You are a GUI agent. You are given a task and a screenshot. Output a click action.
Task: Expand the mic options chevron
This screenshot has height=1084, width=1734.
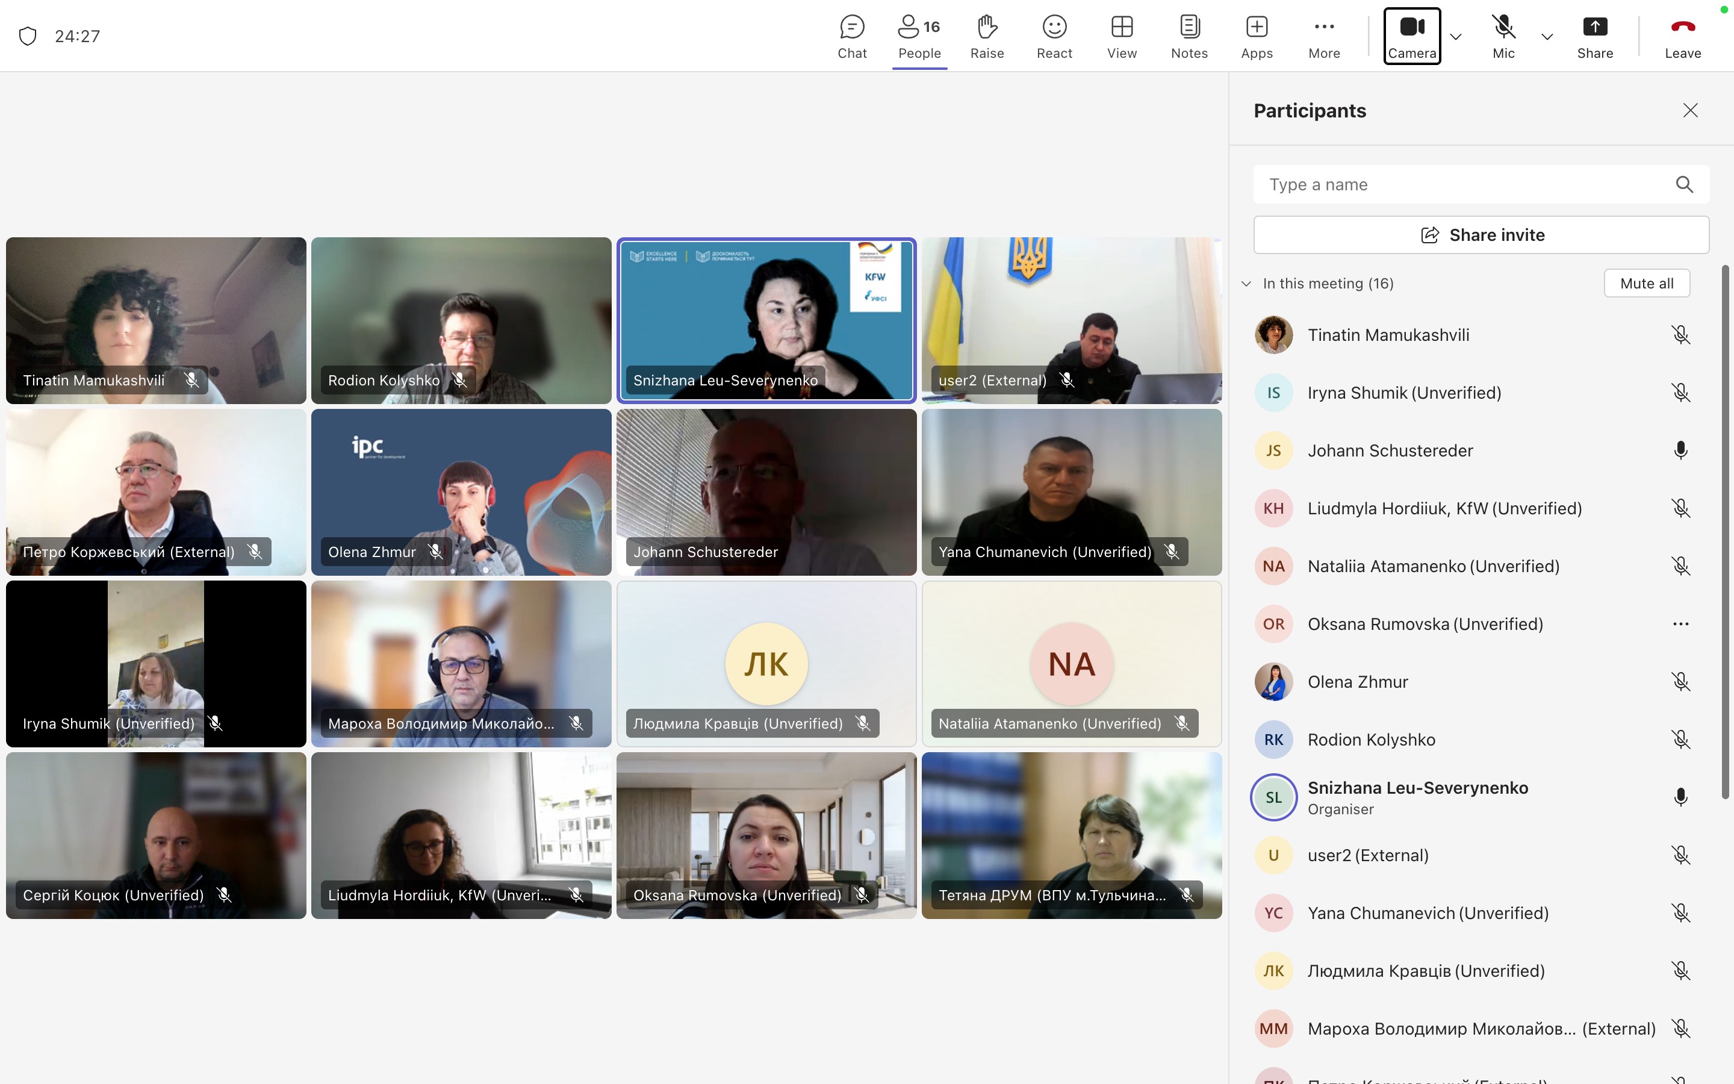tap(1547, 37)
